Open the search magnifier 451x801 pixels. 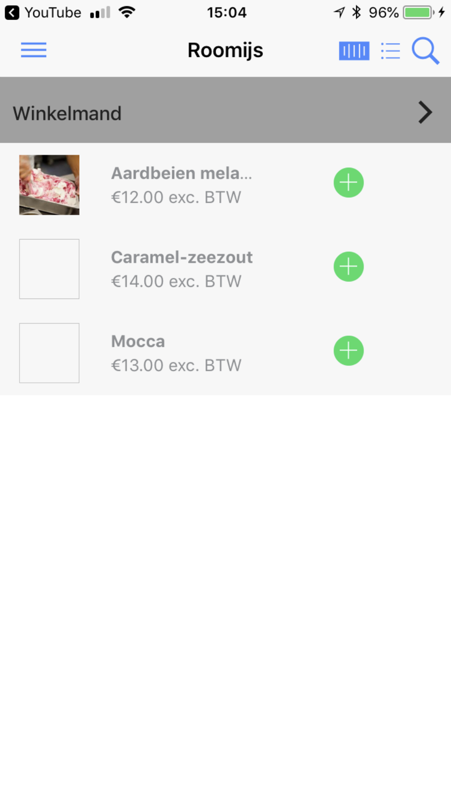(x=425, y=51)
